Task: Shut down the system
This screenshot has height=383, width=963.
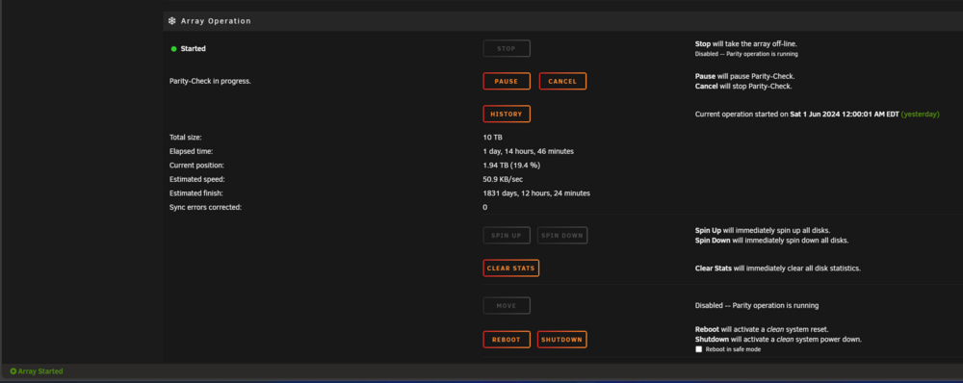Action: pos(562,340)
